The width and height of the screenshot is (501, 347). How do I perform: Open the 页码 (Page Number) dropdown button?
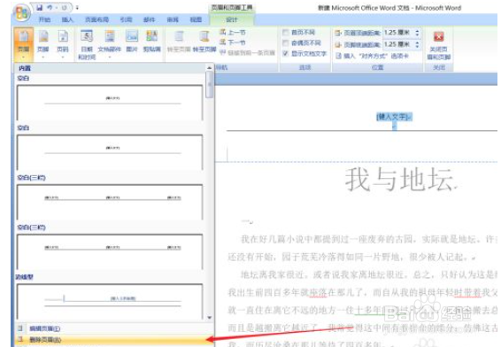pos(63,44)
